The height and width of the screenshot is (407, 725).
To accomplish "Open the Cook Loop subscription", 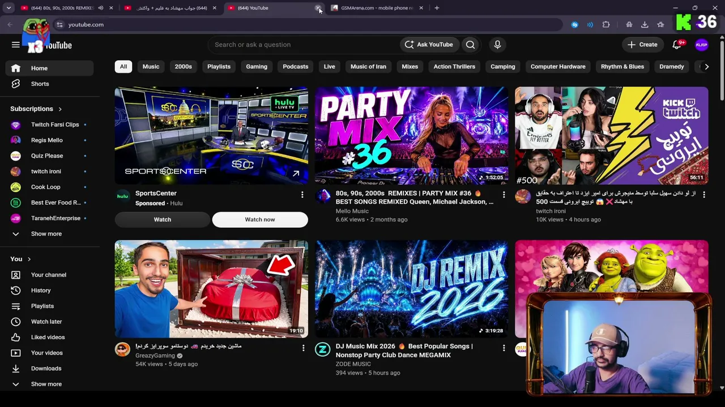I will (50, 187).
